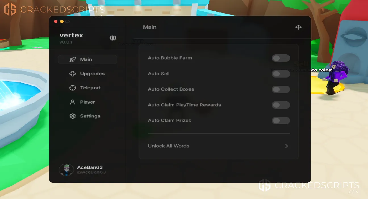
Task: Toggle Auto Bubble Farm switch
Action: [x=281, y=58]
